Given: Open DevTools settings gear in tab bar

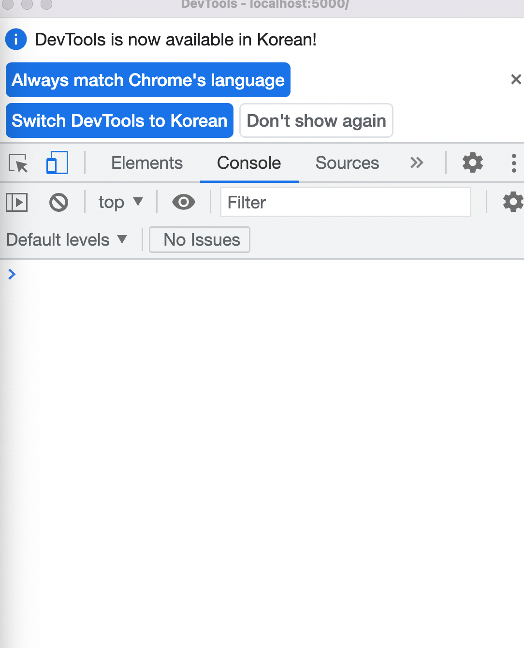Looking at the screenshot, I should [x=473, y=162].
